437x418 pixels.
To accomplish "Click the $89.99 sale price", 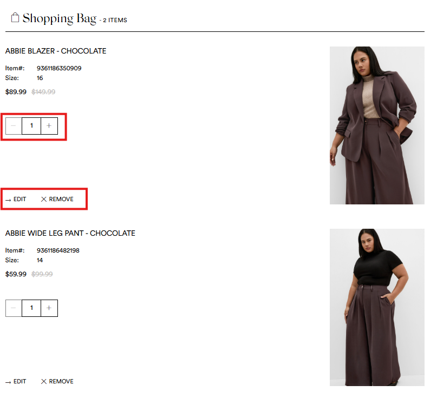I will (x=16, y=92).
